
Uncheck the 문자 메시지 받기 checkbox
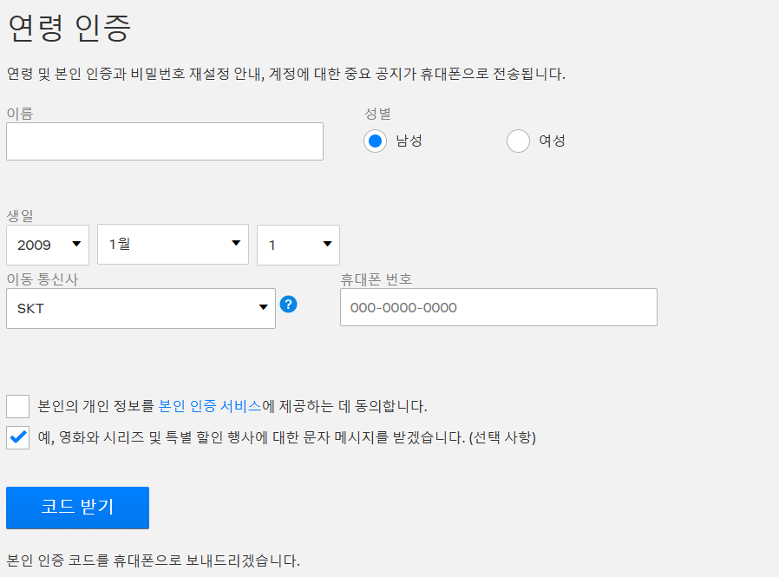coord(18,438)
